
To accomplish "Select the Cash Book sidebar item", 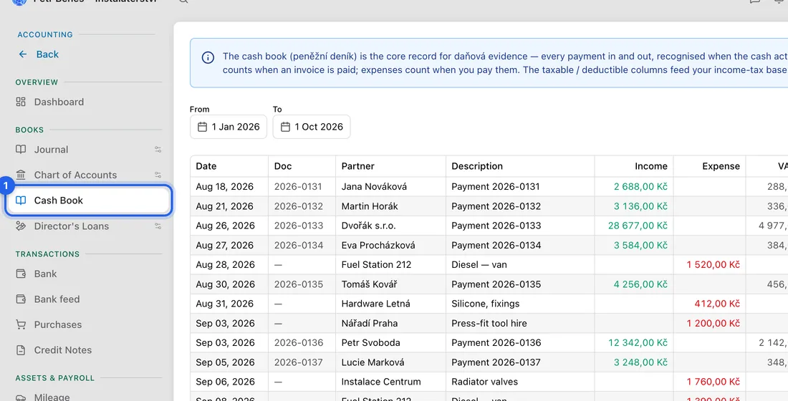I will click(89, 200).
